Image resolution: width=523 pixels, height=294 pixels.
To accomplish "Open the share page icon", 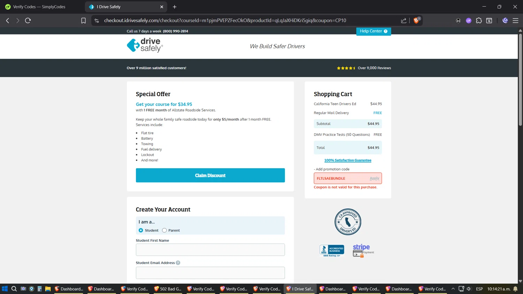I will tap(404, 21).
